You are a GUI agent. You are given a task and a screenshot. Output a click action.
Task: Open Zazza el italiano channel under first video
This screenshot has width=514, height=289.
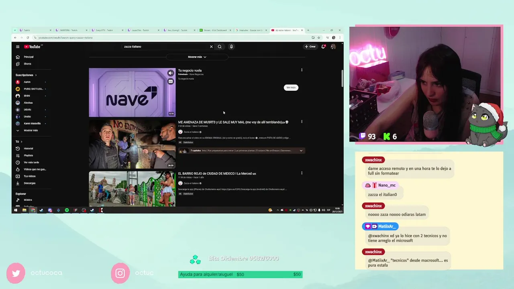[x=191, y=132]
